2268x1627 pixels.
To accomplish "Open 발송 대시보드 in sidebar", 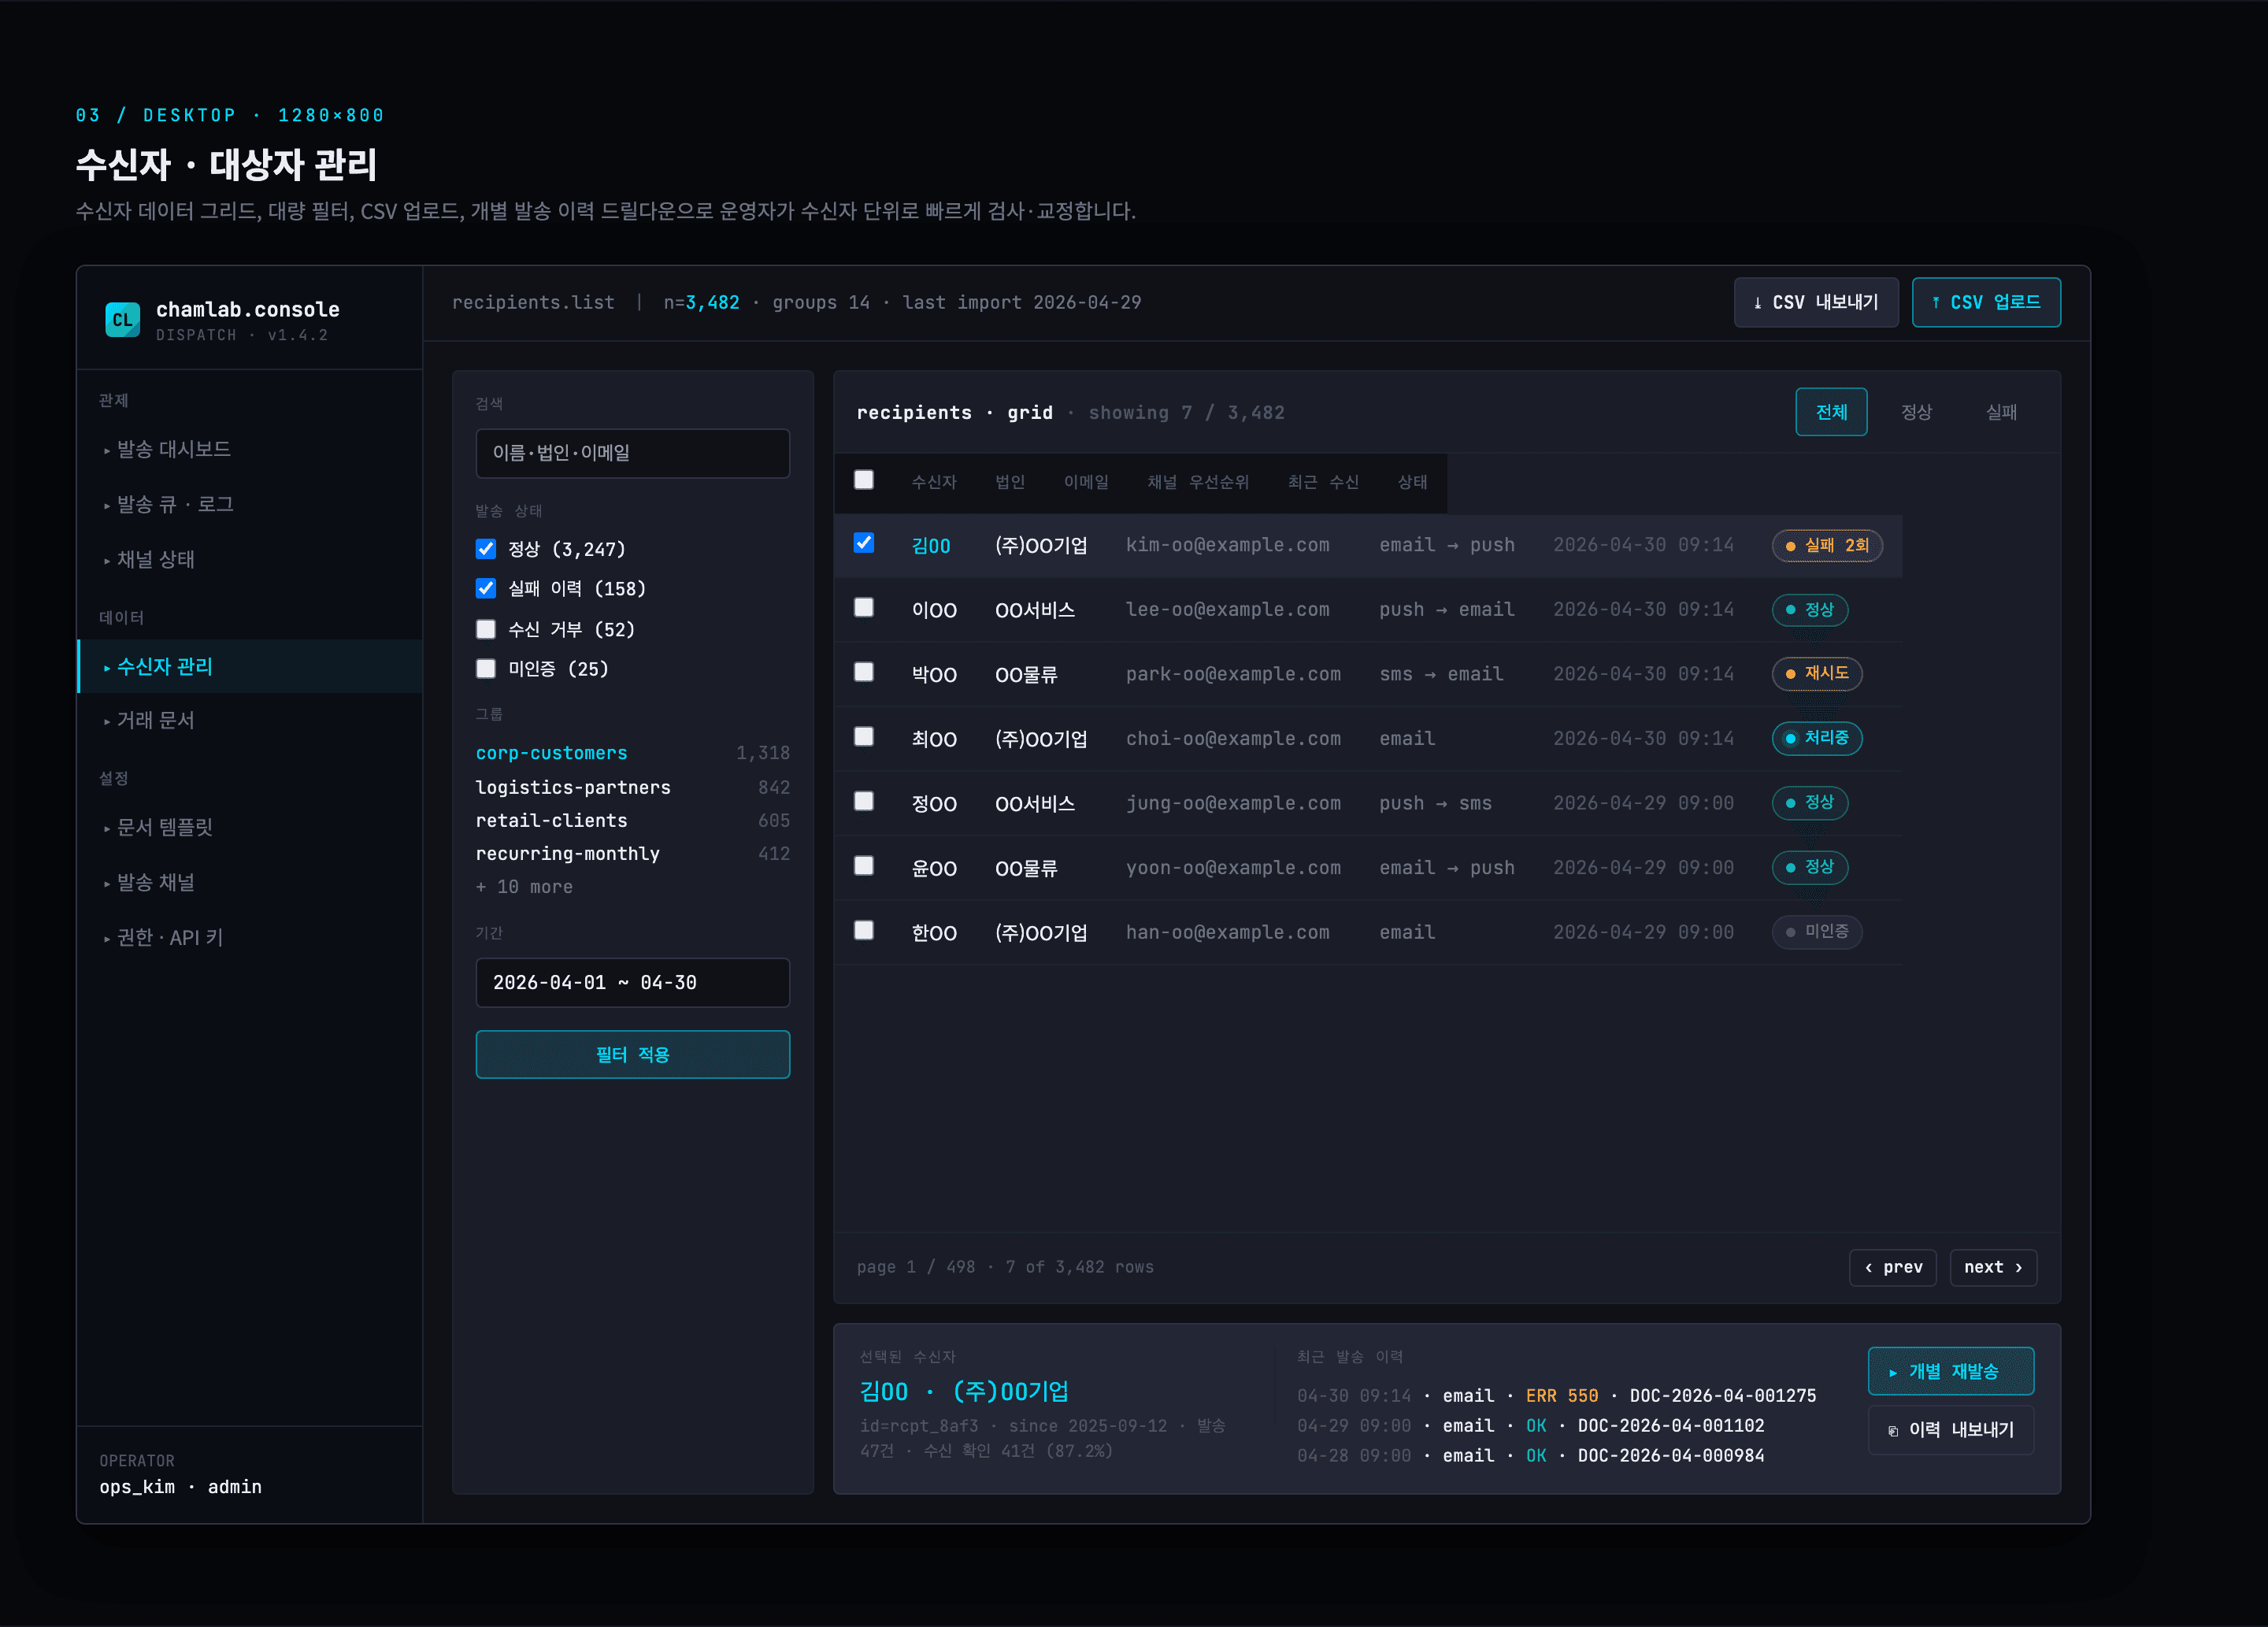I will pos(250,449).
